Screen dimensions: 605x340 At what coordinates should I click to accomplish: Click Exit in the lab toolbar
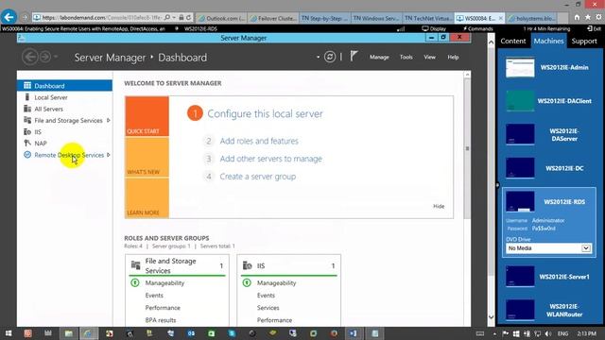594,28
